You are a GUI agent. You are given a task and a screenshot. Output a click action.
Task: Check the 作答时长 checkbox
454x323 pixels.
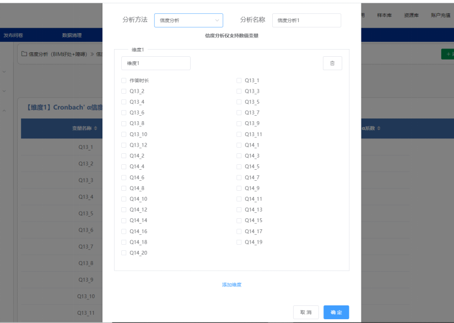tap(123, 80)
